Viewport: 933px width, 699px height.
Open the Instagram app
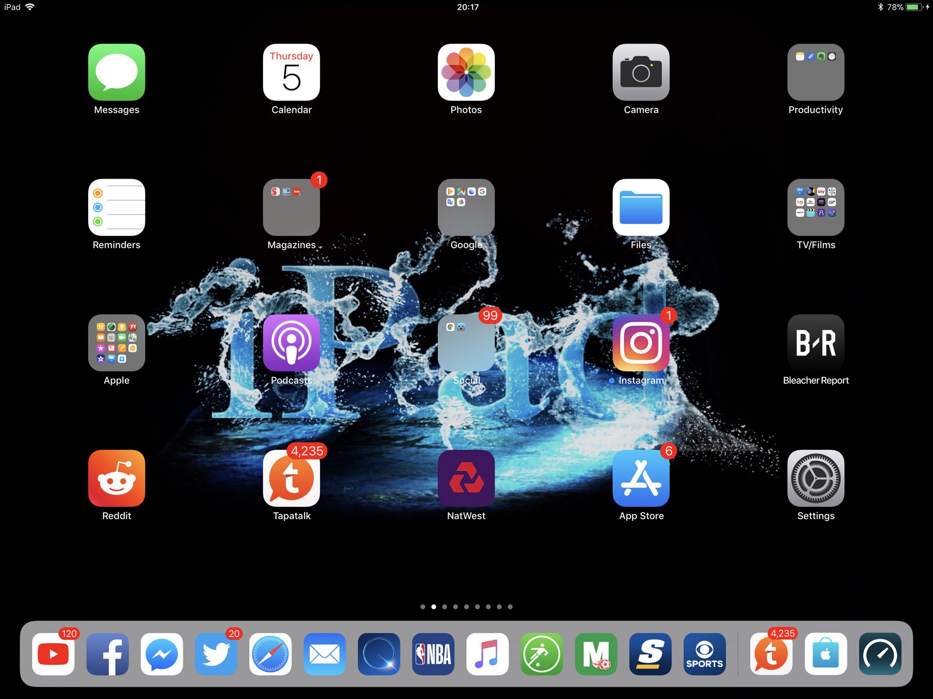pos(641,343)
